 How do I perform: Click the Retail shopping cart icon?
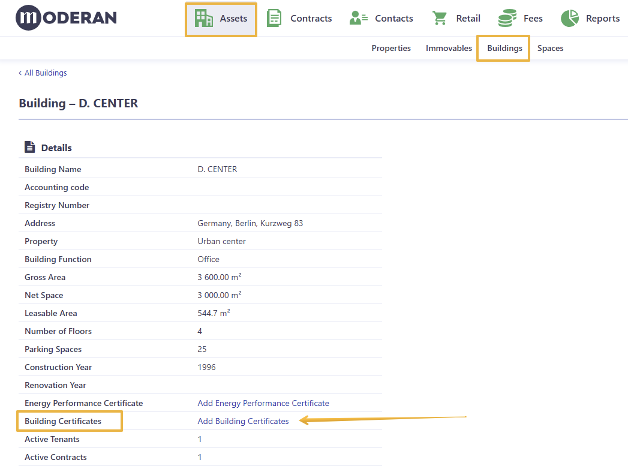pyautogui.click(x=440, y=19)
